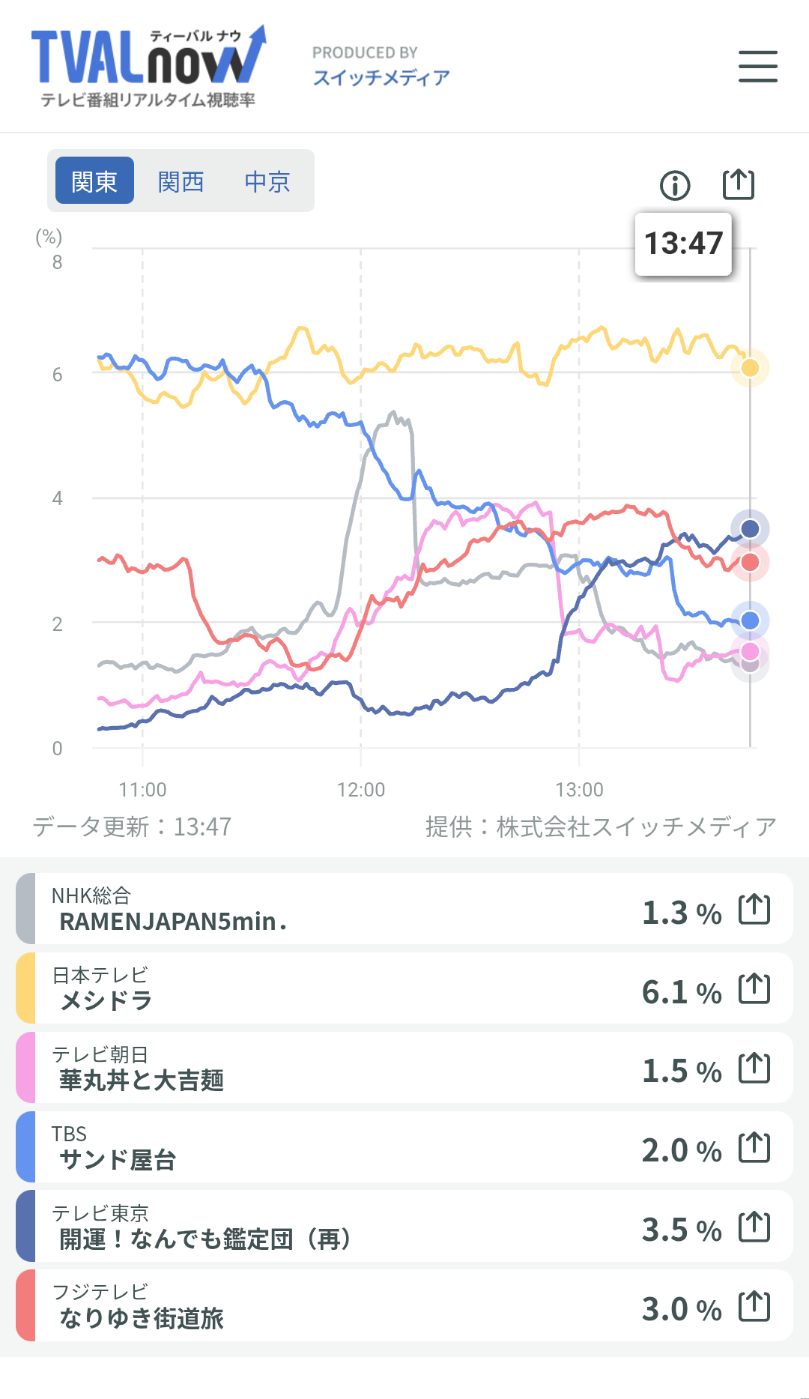Image resolution: width=809 pixels, height=1399 pixels.
Task: Click the TVALnow logo
Action: [148, 66]
